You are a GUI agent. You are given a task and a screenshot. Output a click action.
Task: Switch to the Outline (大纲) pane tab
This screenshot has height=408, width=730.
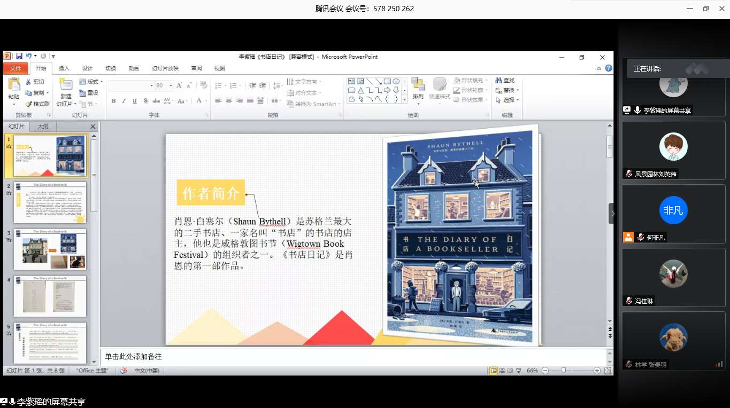coord(43,127)
